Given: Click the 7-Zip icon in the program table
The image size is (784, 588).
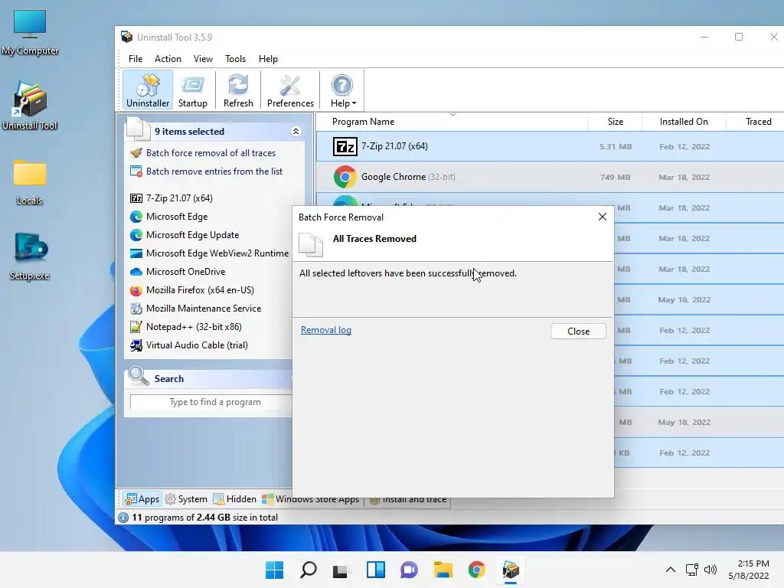Looking at the screenshot, I should click(x=345, y=146).
